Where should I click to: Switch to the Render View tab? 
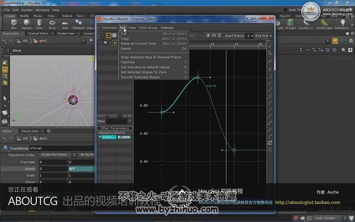point(66,34)
